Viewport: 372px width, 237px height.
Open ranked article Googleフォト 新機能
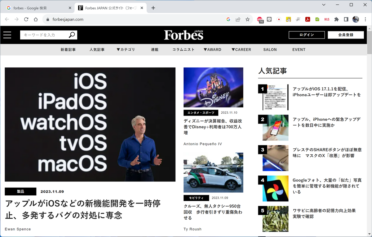click(x=327, y=186)
